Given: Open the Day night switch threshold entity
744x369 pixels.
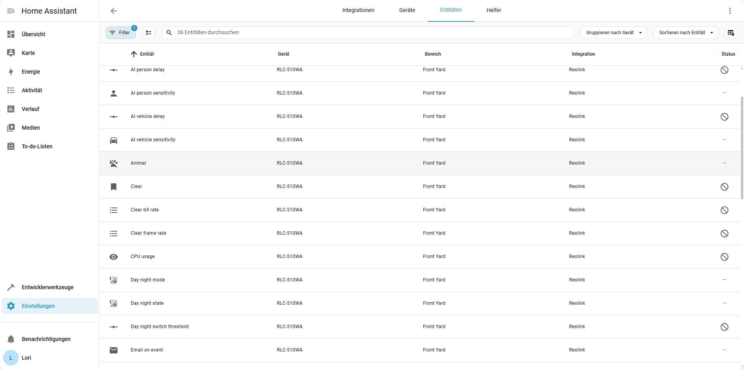Looking at the screenshot, I should click(x=419, y=327).
